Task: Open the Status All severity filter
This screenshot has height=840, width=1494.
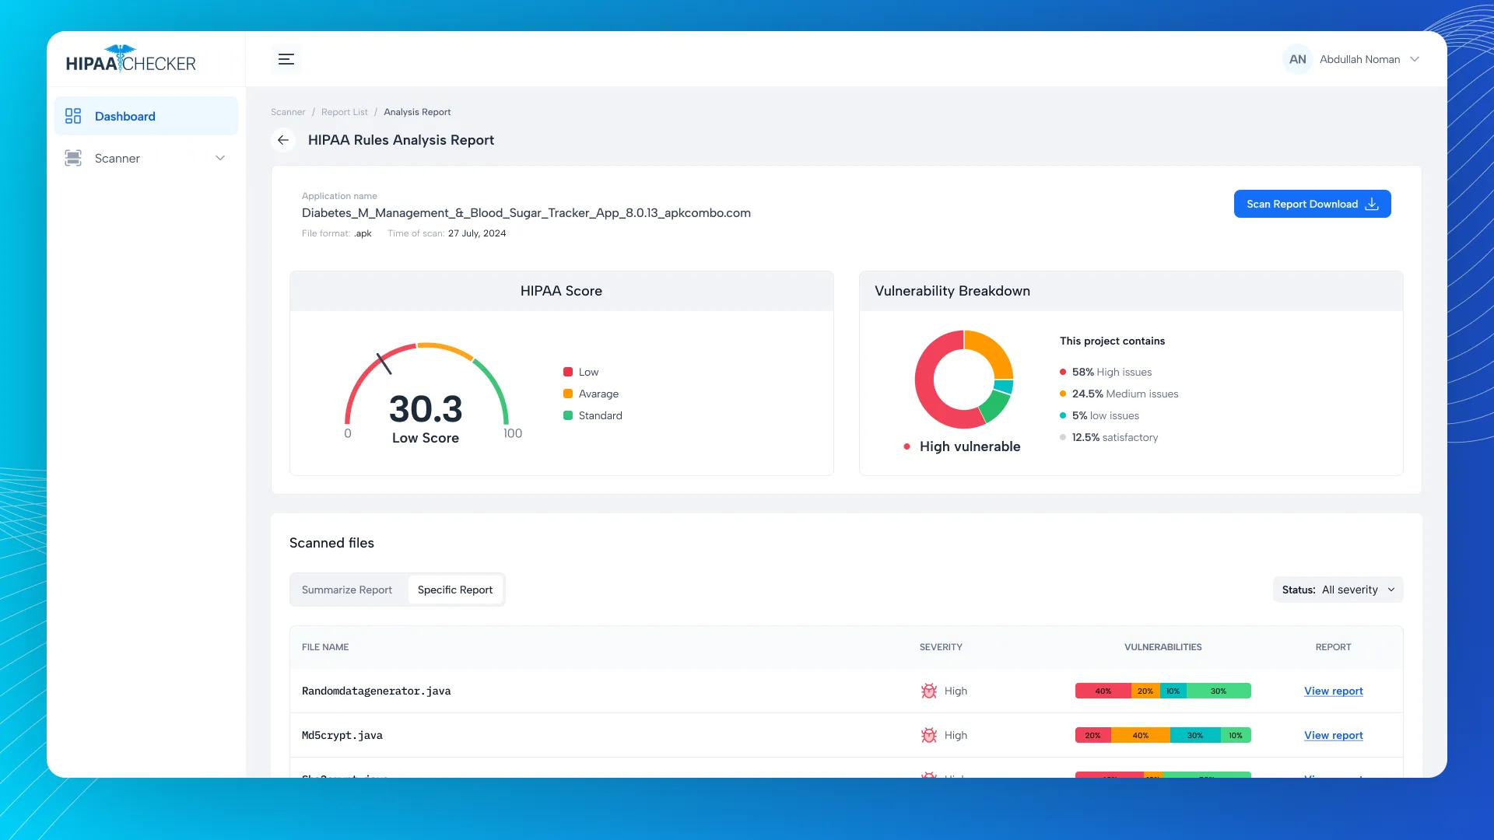Action: pos(1338,590)
